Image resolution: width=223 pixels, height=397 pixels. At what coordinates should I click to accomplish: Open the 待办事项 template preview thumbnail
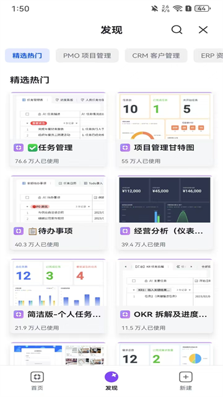pyautogui.click(x=58, y=199)
